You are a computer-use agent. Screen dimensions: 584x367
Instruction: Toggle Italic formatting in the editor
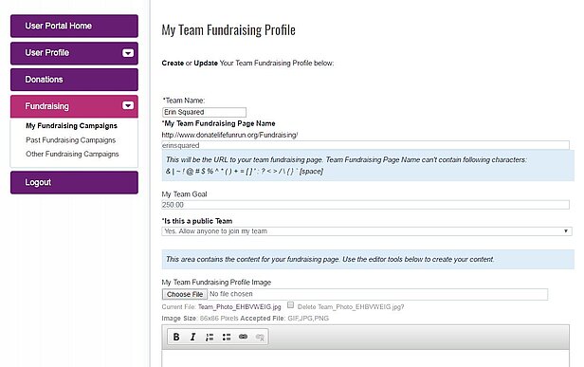click(x=192, y=337)
